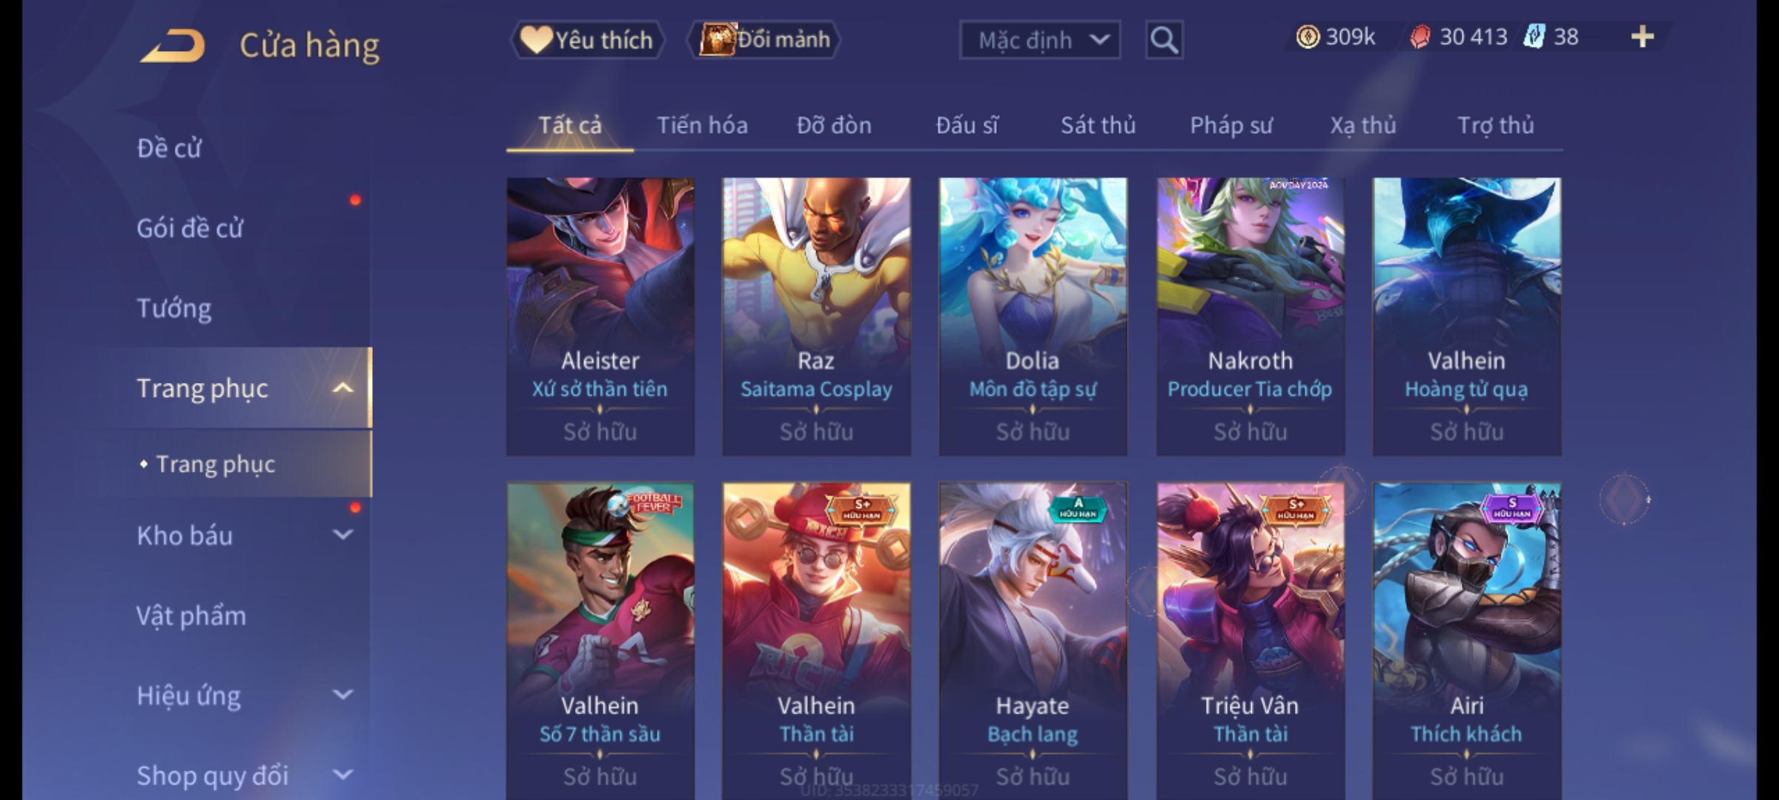Select the Pháp sư tab
1779x800 pixels.
coord(1230,125)
